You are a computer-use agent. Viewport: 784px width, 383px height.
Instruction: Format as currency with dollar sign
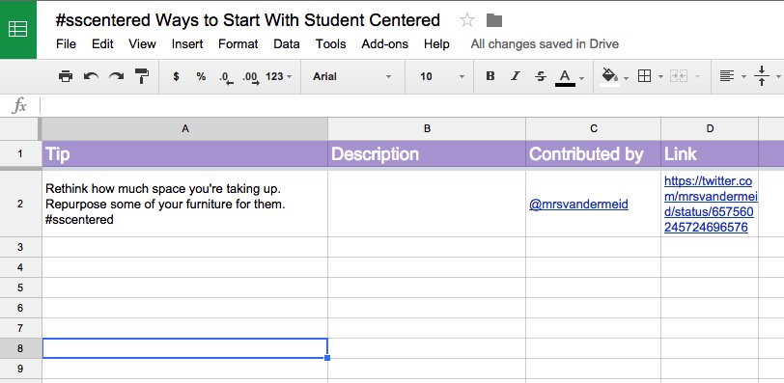click(176, 76)
